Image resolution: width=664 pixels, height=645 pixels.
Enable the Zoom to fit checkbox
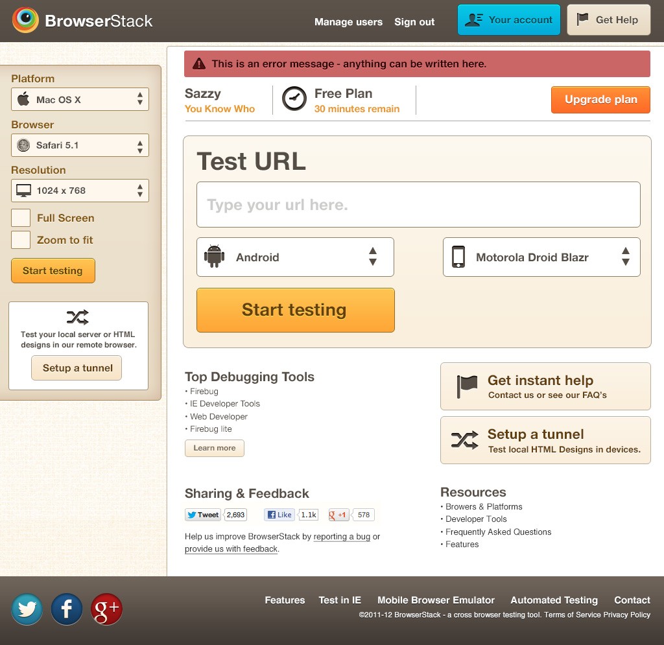click(x=21, y=240)
